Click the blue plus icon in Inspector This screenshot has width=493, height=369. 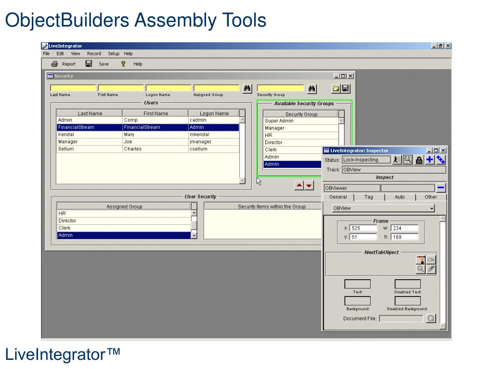429,160
